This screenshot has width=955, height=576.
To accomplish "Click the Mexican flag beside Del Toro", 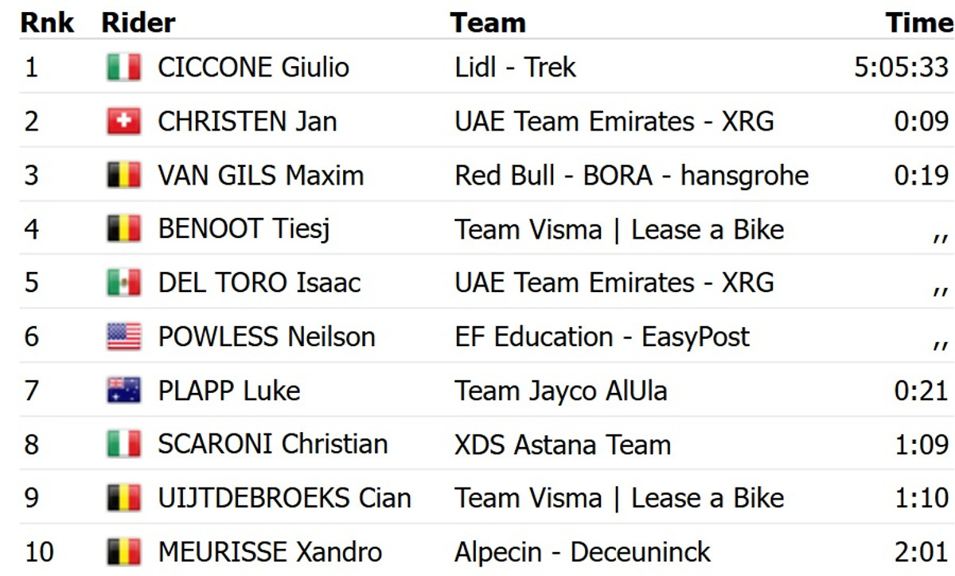I will pos(123,282).
